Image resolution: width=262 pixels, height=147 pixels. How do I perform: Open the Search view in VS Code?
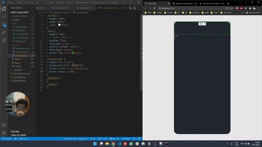tap(4, 16)
